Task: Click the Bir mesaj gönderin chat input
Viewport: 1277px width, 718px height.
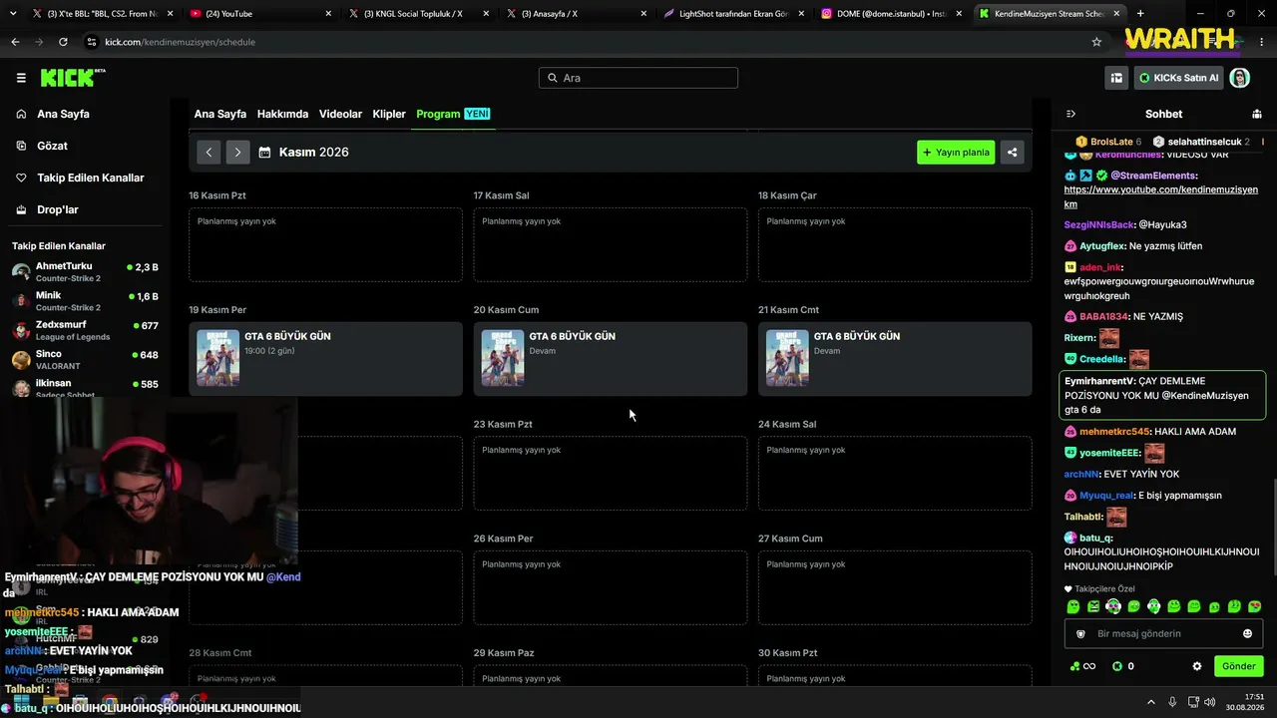Action: [x=1161, y=633]
